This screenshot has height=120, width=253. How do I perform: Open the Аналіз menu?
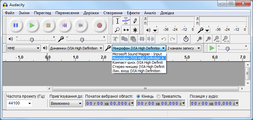pyautogui.click(x=150, y=13)
